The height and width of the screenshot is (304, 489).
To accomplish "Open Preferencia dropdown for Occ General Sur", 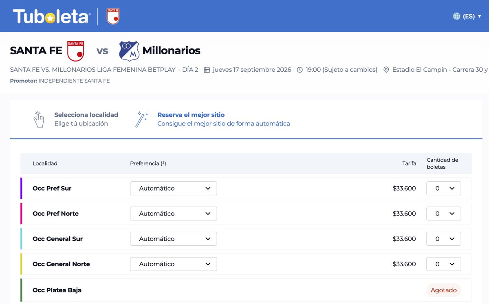I will (174, 239).
